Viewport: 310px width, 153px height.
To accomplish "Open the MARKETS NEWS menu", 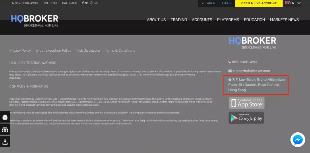I will point(284,20).
